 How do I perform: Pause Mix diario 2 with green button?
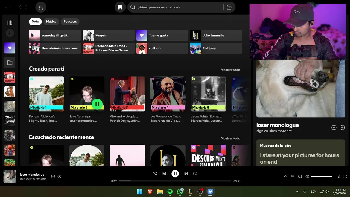pyautogui.click(x=97, y=104)
